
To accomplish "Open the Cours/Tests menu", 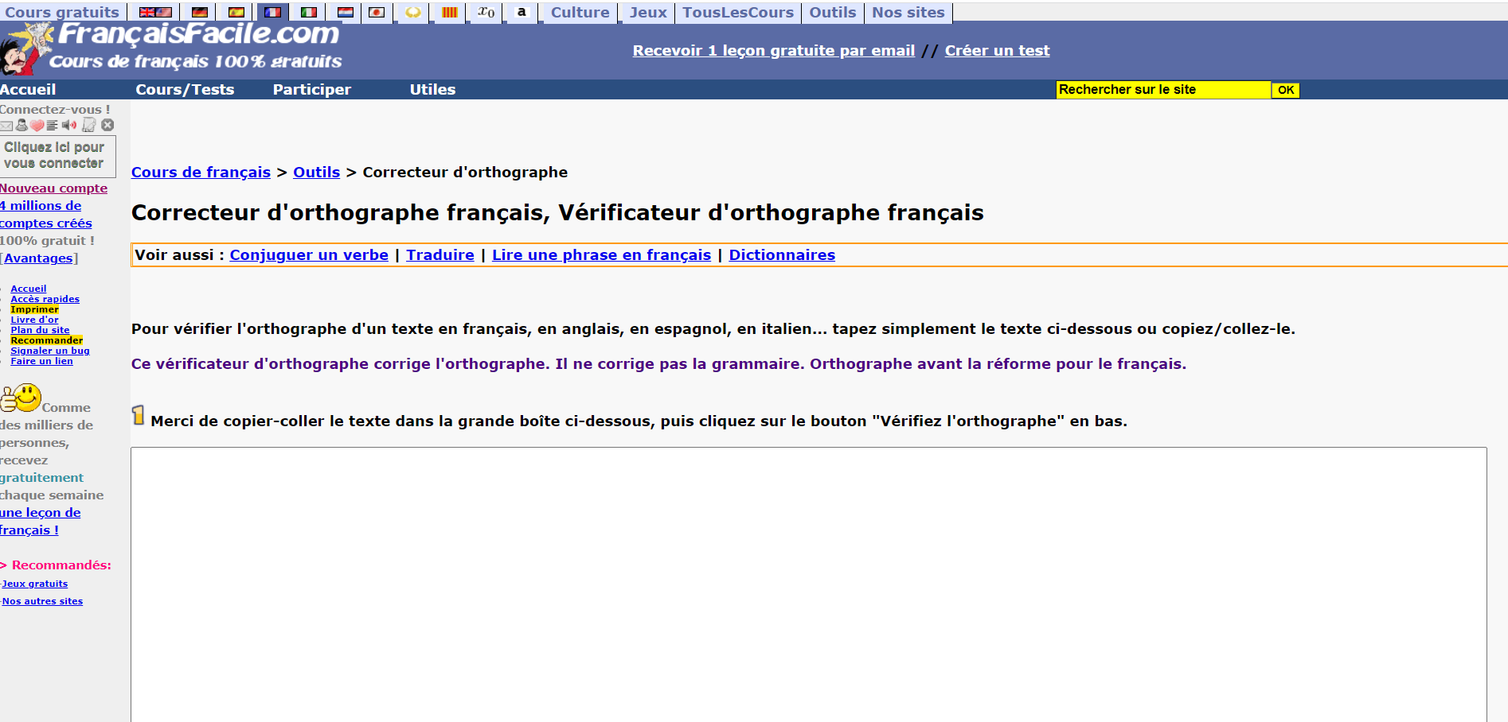I will pyautogui.click(x=185, y=90).
